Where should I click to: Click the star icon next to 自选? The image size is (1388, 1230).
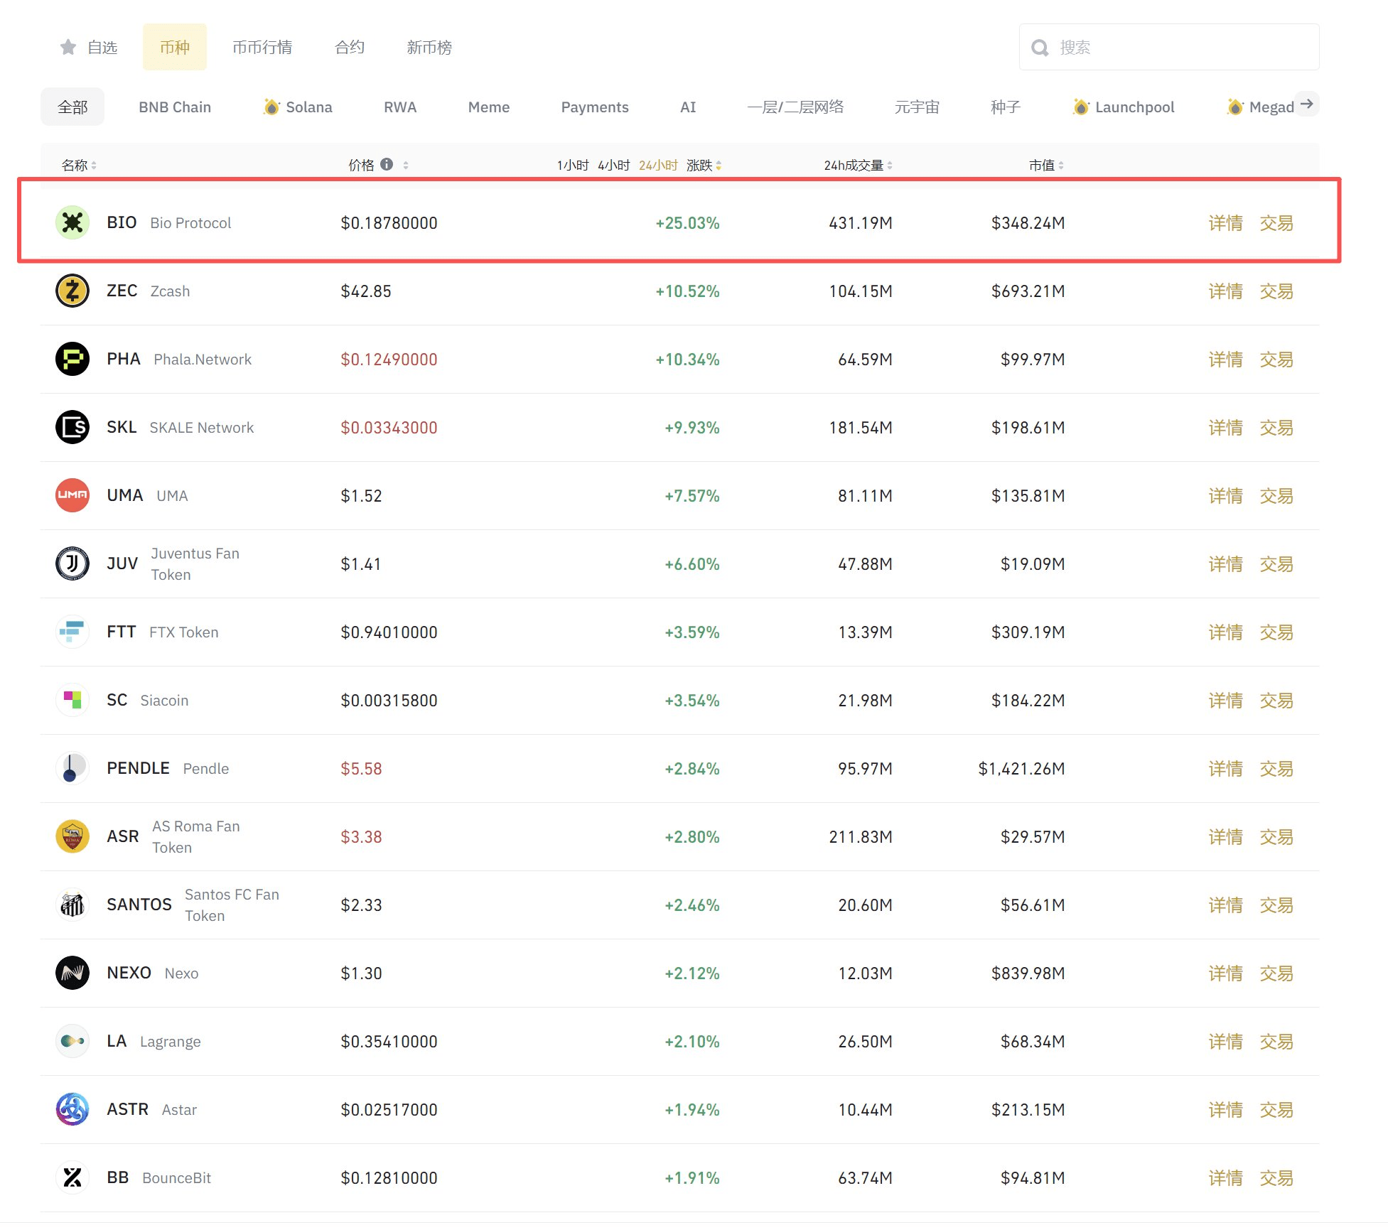(68, 47)
